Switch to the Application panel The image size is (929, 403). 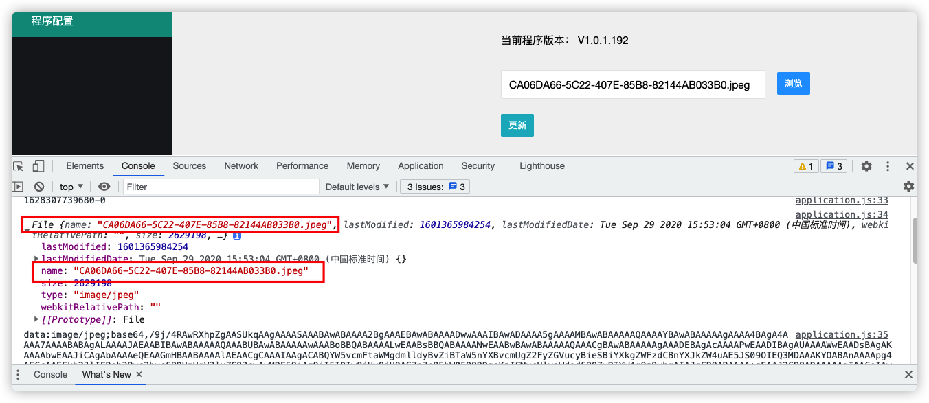(421, 165)
